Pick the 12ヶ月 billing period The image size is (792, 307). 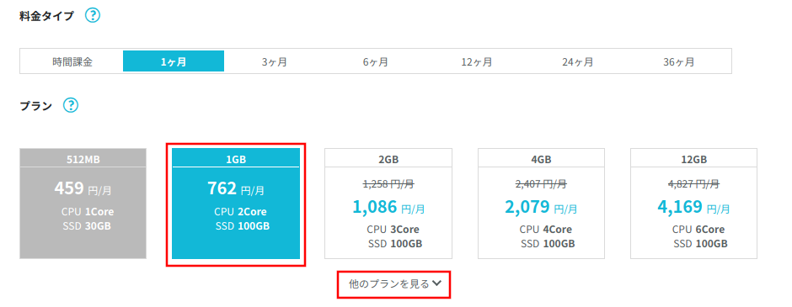click(x=477, y=62)
